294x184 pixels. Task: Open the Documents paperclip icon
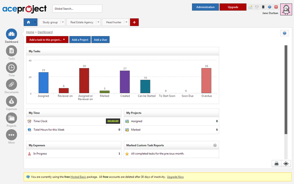[x=11, y=84]
